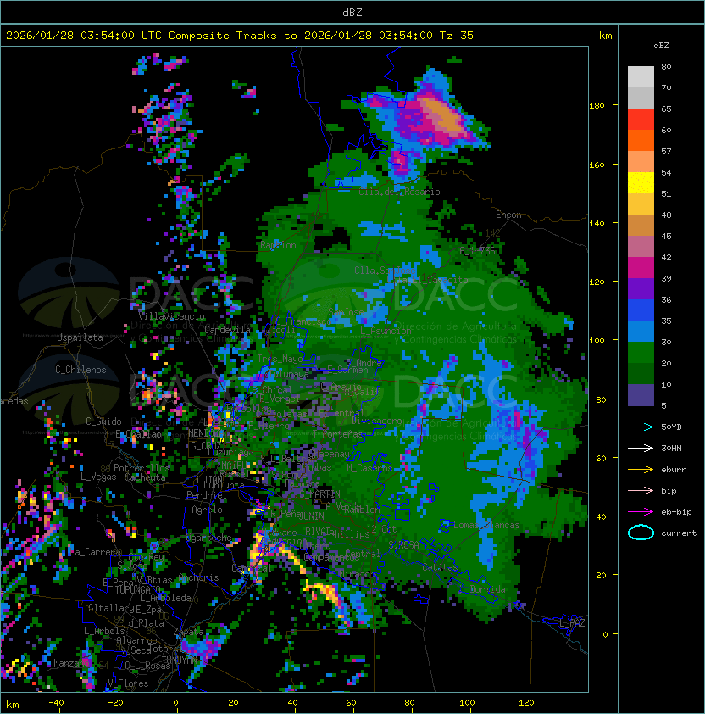This screenshot has width=705, height=714.
Task: Click the cyan ellipse 'current' legend symbol
Action: (x=641, y=533)
